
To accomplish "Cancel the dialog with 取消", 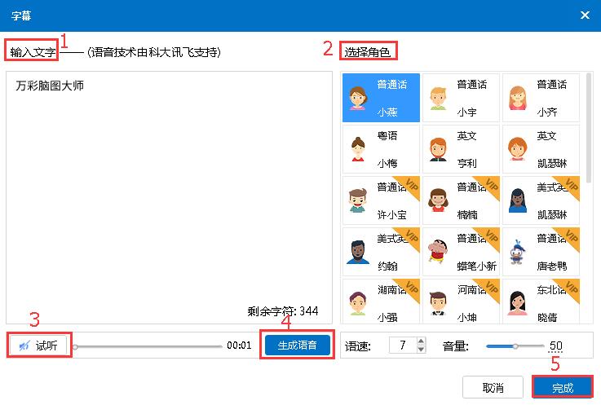I will click(x=493, y=388).
